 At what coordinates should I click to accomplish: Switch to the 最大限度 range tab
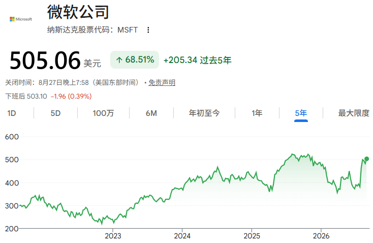(x=354, y=113)
